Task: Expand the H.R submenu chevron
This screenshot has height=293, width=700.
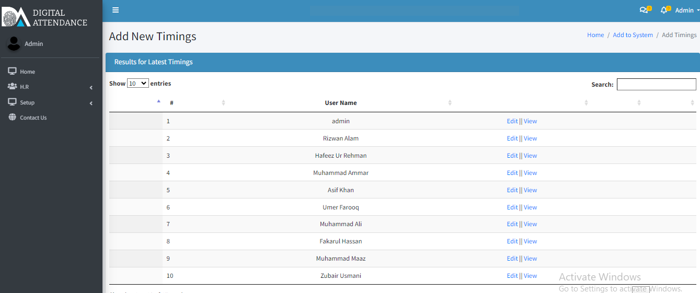Action: 91,87
